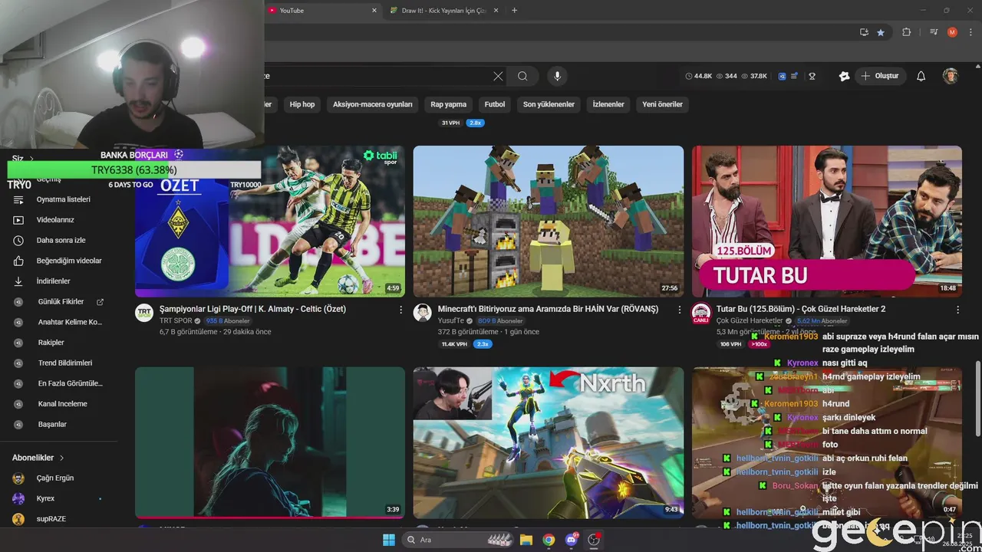Open Discord from the taskbar
The height and width of the screenshot is (552, 982).
click(x=572, y=540)
